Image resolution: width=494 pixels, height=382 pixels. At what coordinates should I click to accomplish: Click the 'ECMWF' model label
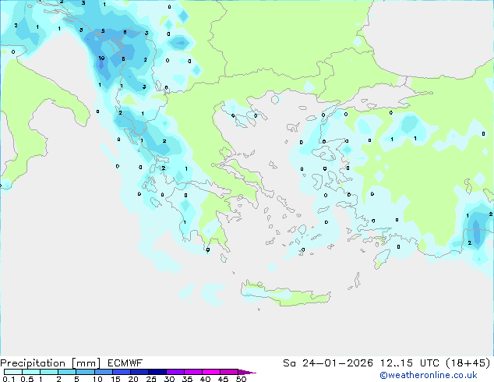pyautogui.click(x=125, y=363)
